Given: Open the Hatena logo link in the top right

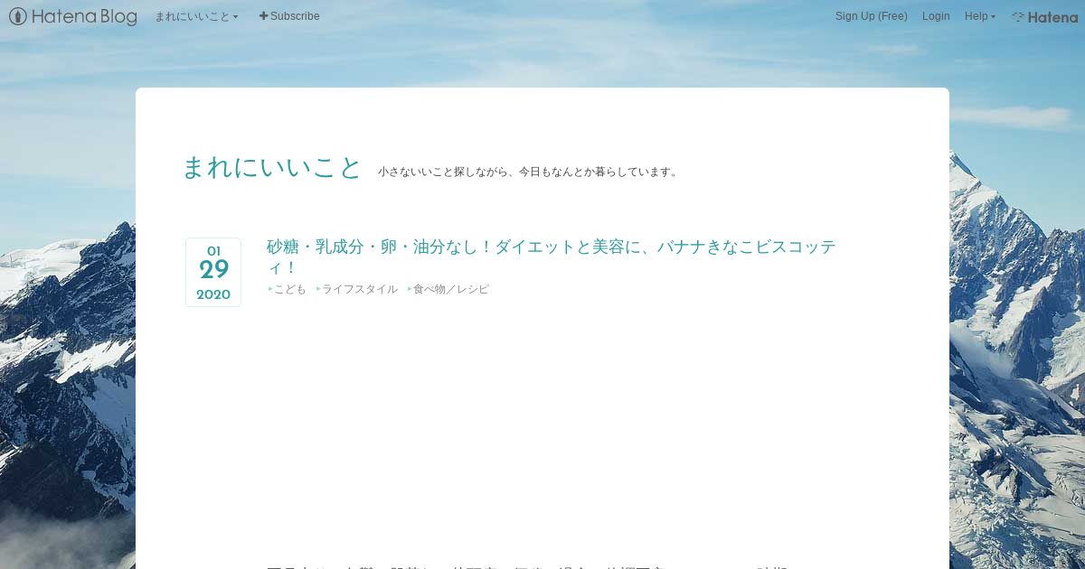Looking at the screenshot, I should point(1044,16).
